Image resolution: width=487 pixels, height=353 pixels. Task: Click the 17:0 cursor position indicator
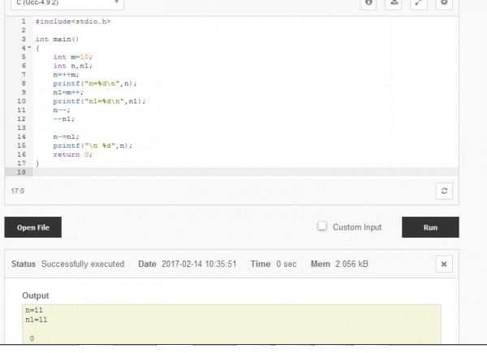coord(17,191)
